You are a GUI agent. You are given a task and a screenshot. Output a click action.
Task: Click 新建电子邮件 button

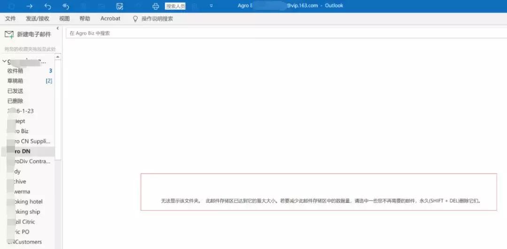click(x=28, y=35)
